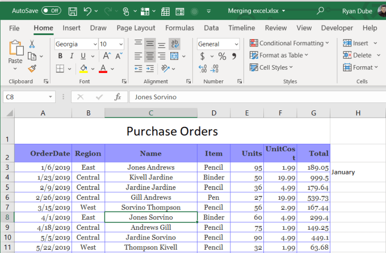Image resolution: width=386 pixels, height=253 pixels.
Task: Open the Formulas ribbon tab
Action: tap(179, 28)
